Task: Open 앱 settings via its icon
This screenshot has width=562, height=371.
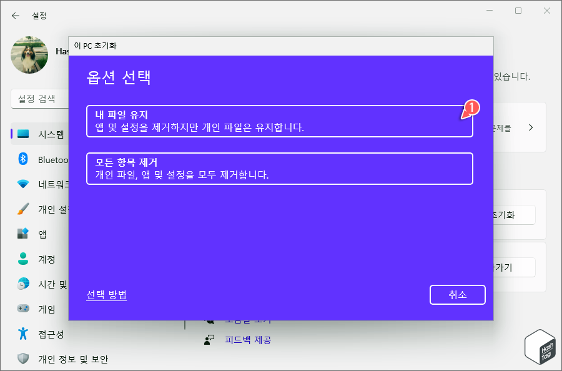Action: tap(24, 234)
